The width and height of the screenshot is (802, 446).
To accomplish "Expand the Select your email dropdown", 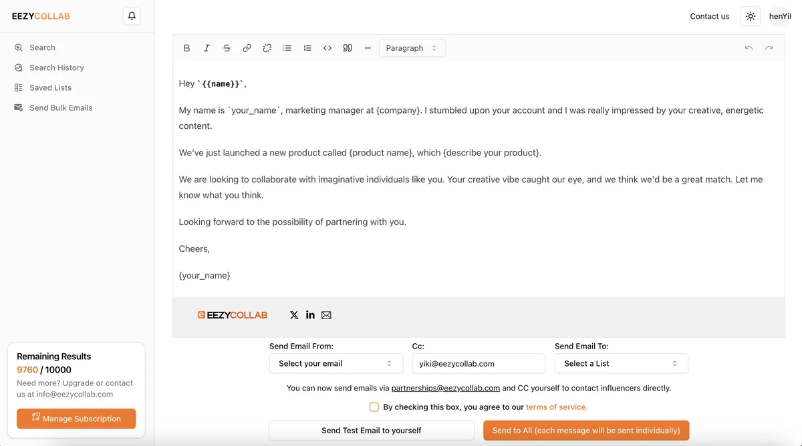I will click(336, 363).
